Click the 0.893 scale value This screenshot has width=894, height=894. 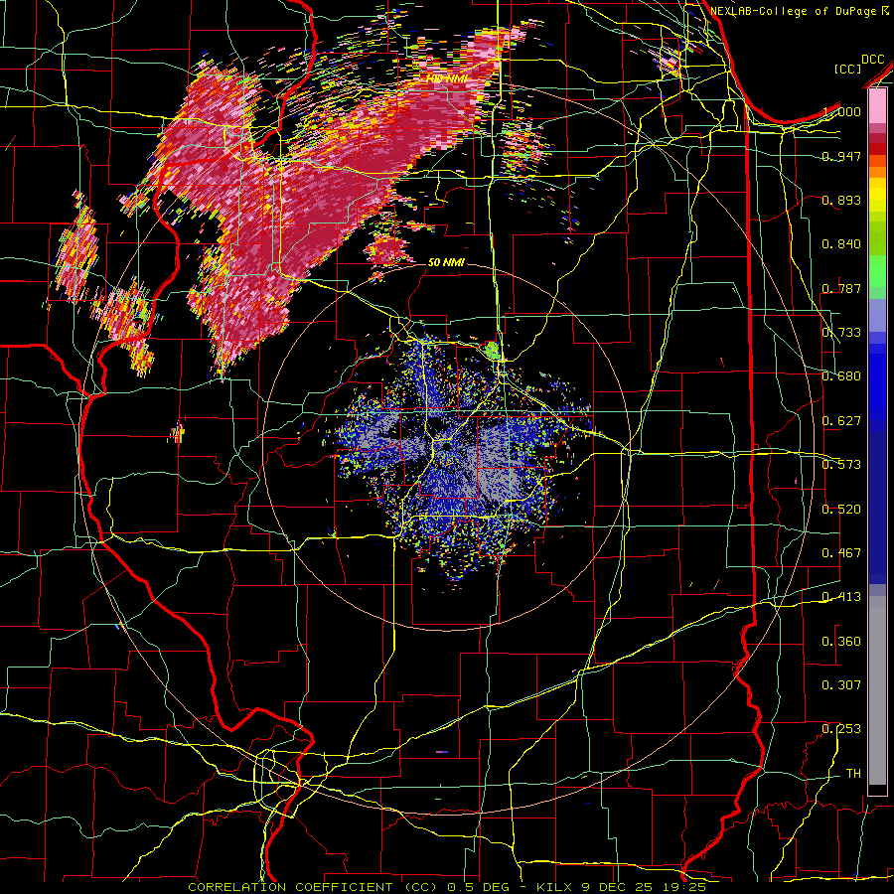(841, 200)
